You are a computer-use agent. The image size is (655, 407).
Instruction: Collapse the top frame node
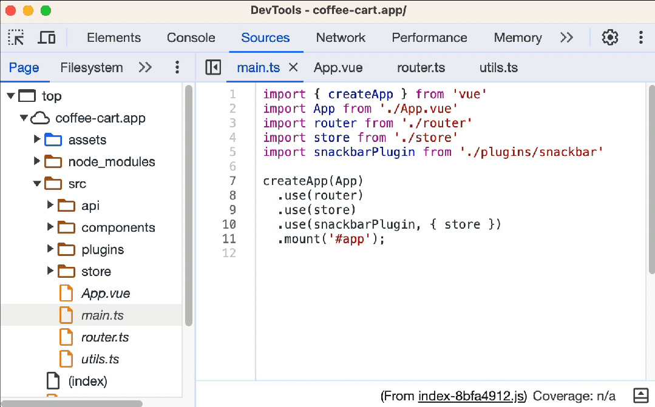11,96
